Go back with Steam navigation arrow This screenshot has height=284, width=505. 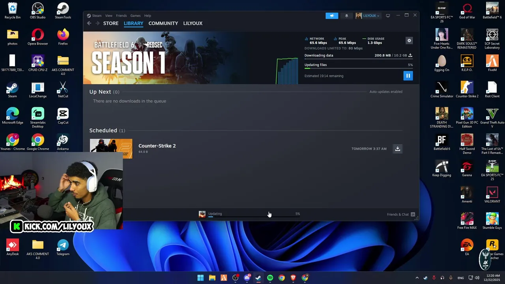89,23
